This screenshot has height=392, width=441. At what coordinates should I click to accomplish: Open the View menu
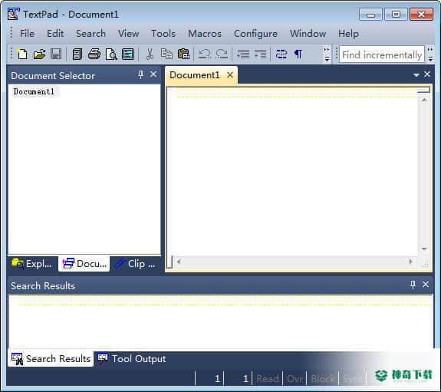point(128,34)
